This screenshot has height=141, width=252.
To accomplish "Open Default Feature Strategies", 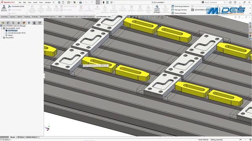I will click(x=157, y=9).
